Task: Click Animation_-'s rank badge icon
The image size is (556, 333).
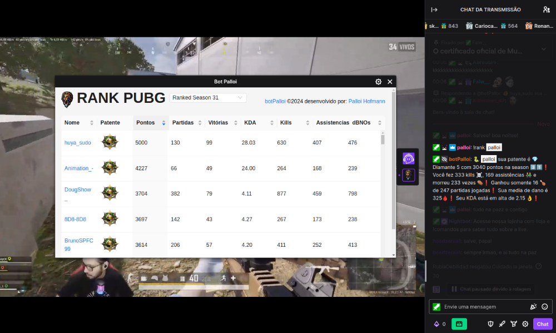Action: (110, 167)
